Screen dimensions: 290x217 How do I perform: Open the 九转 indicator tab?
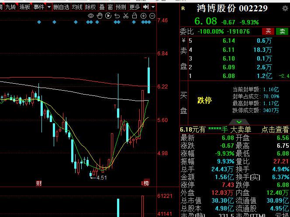[10, 7]
